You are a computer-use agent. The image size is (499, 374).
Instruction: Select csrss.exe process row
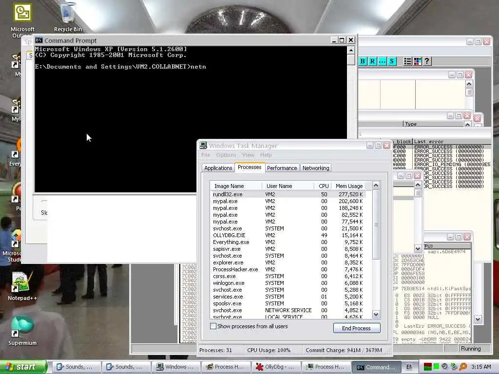pyautogui.click(x=288, y=276)
